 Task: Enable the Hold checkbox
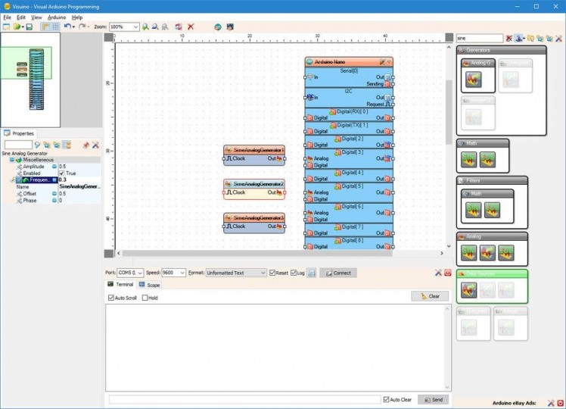145,298
